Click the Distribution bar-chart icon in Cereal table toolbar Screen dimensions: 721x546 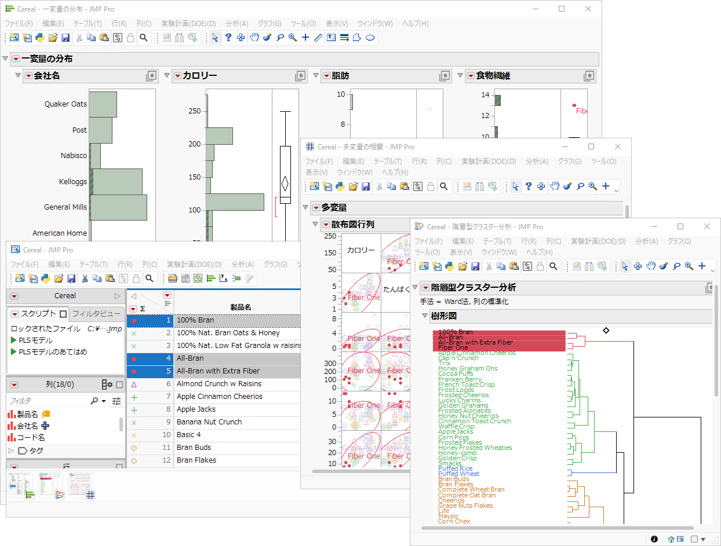(x=211, y=279)
